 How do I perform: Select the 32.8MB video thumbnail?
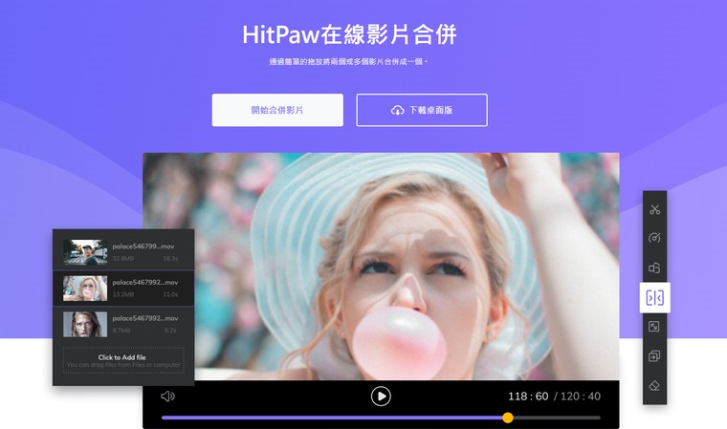(x=85, y=252)
